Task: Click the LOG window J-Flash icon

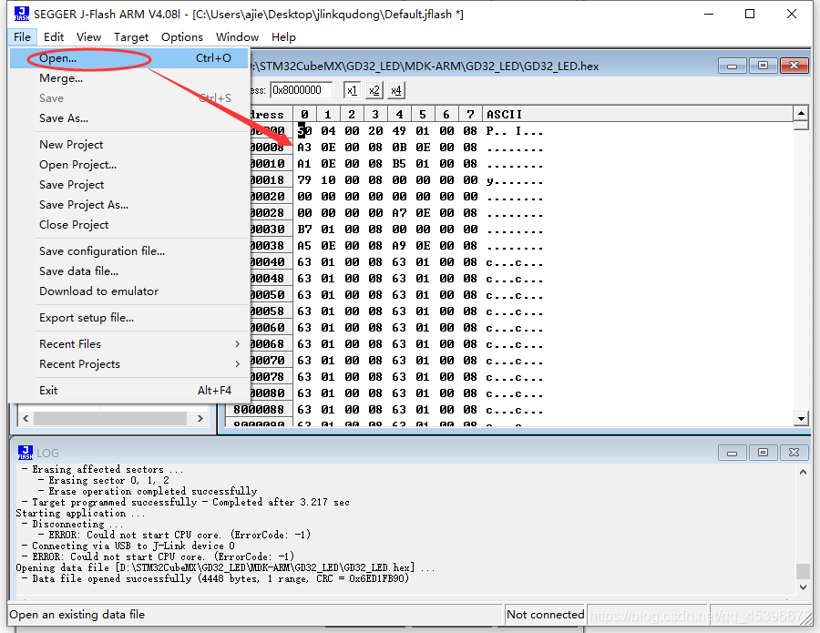Action: 26,453
